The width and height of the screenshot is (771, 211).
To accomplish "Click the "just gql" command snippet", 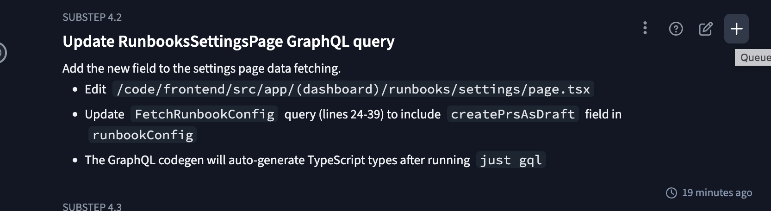I will 510,161.
